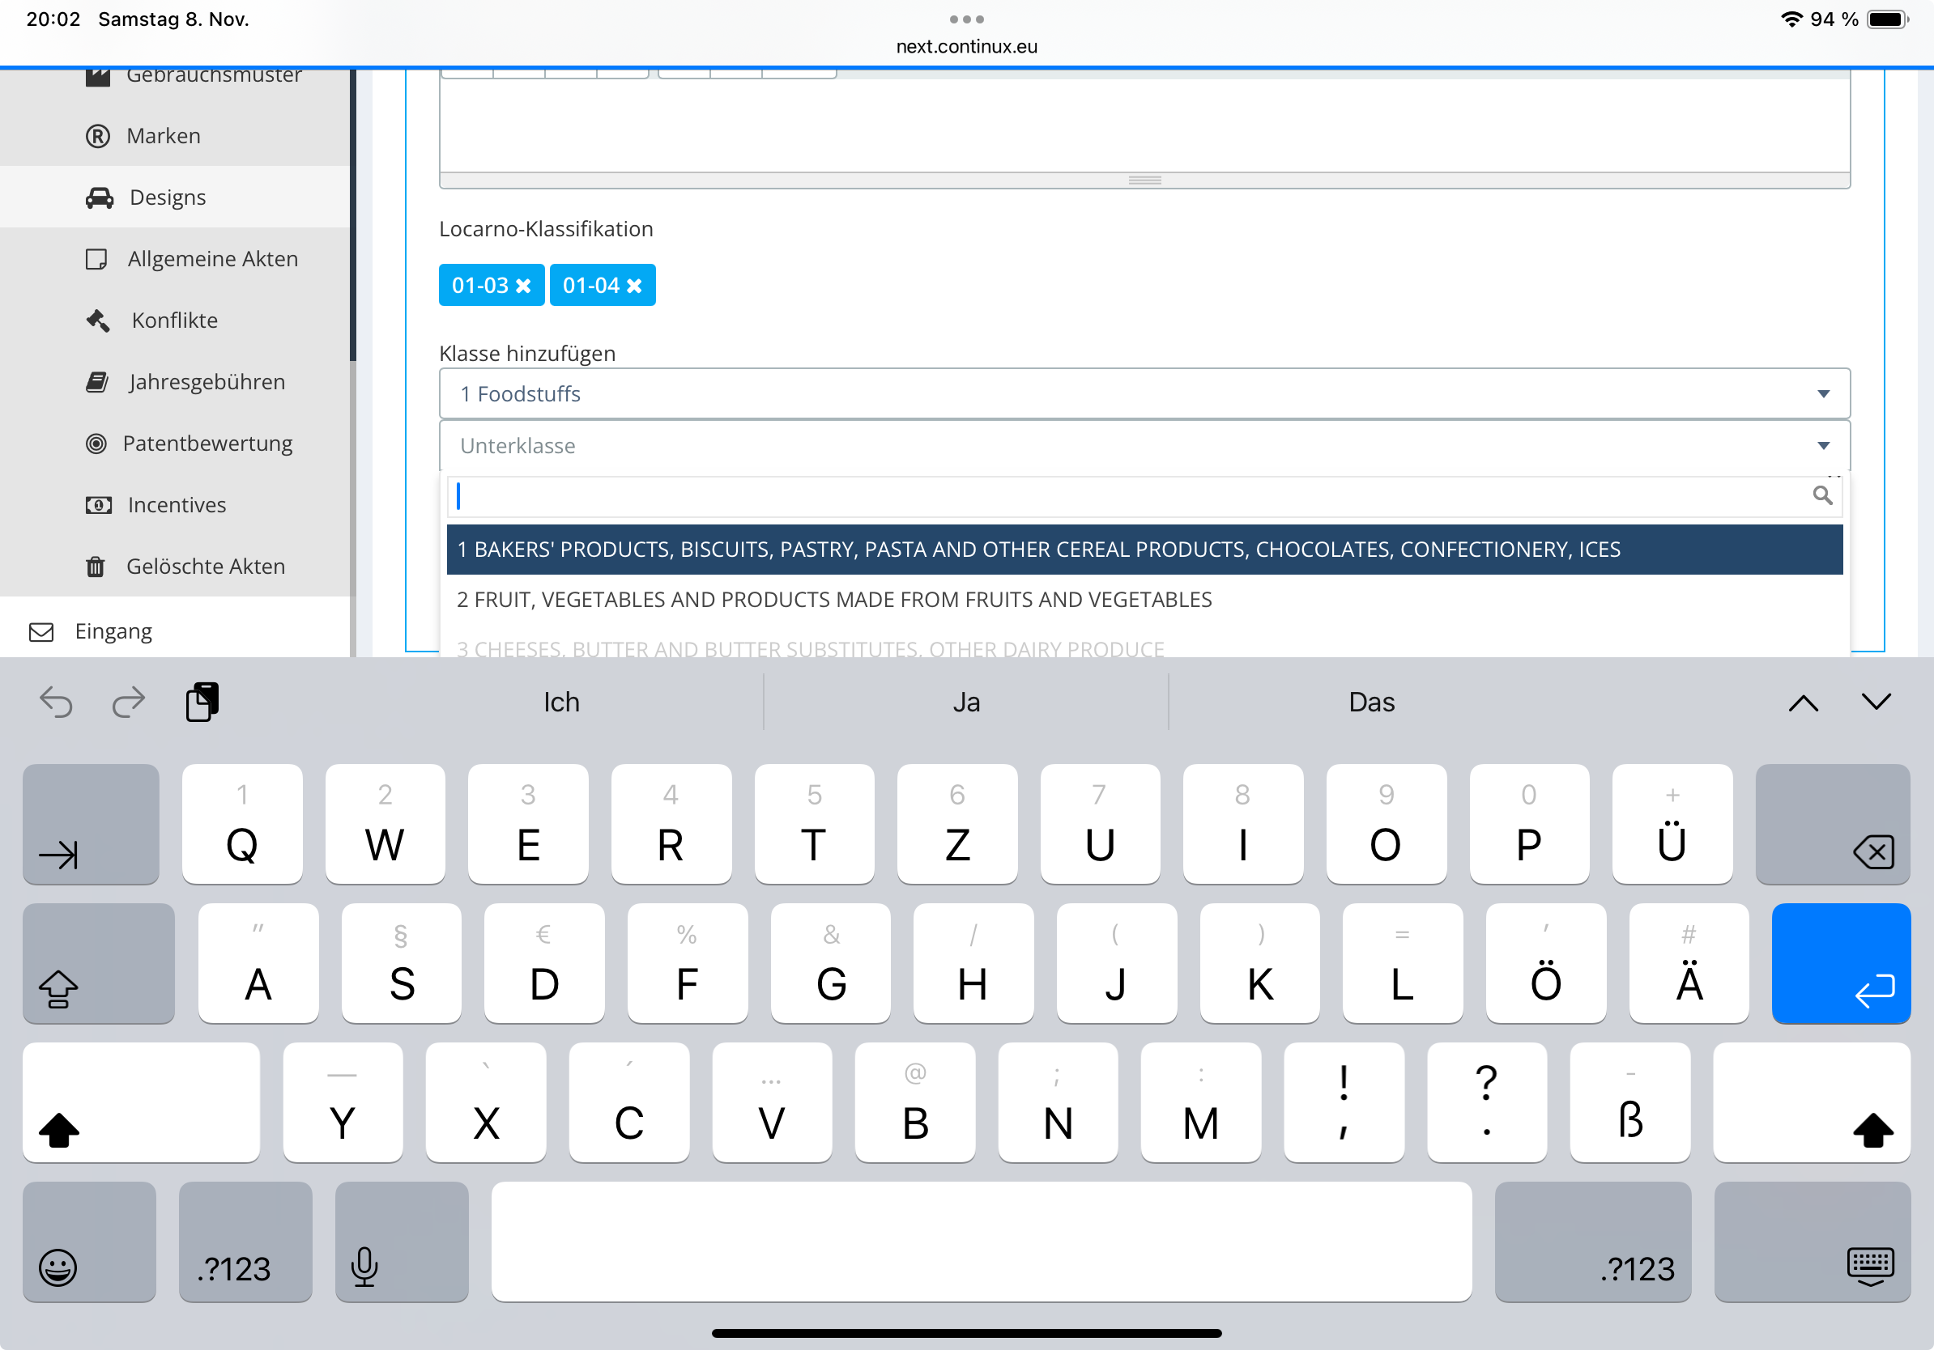Toggle the caps lock key
Viewport: 1934px width, 1350px height.
pos(99,964)
